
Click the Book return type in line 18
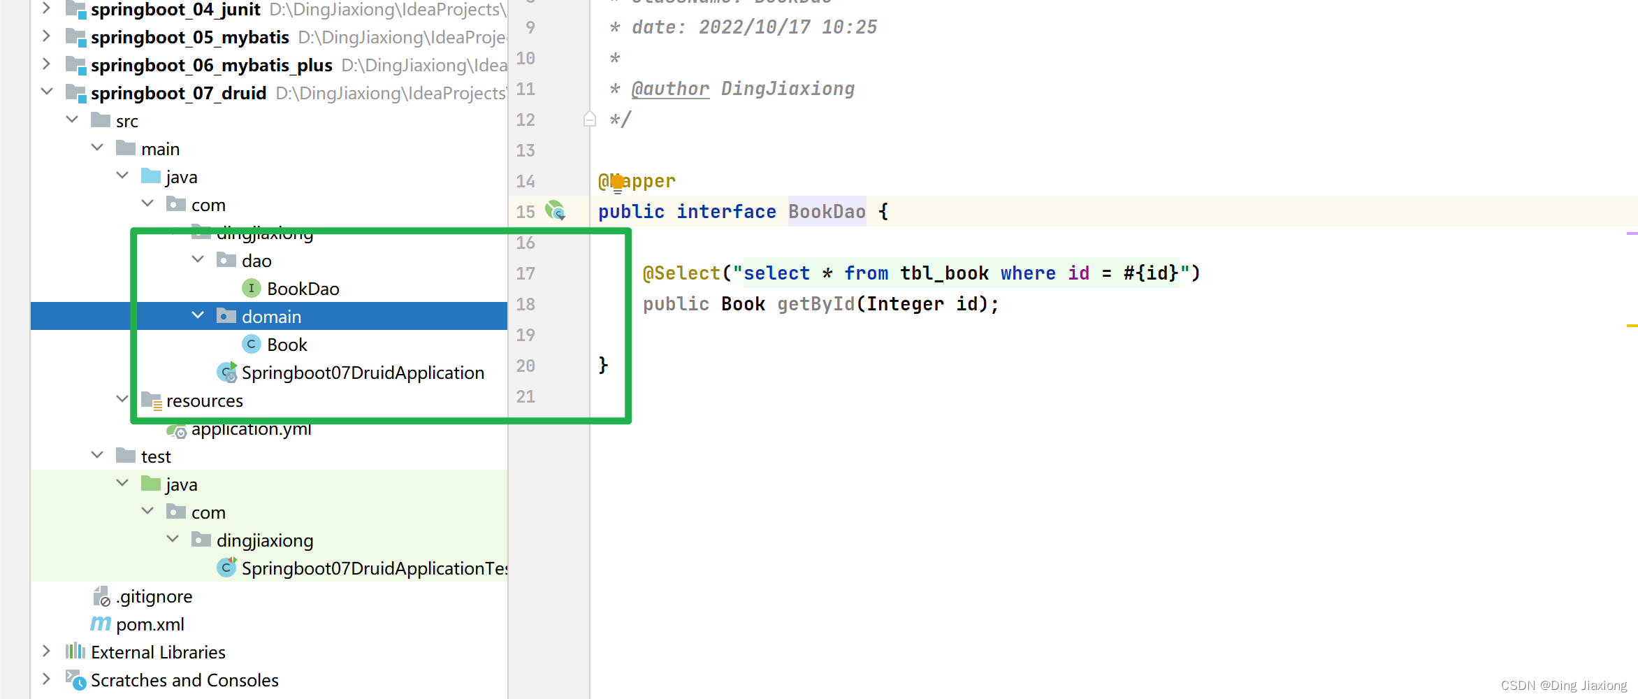pyautogui.click(x=743, y=303)
